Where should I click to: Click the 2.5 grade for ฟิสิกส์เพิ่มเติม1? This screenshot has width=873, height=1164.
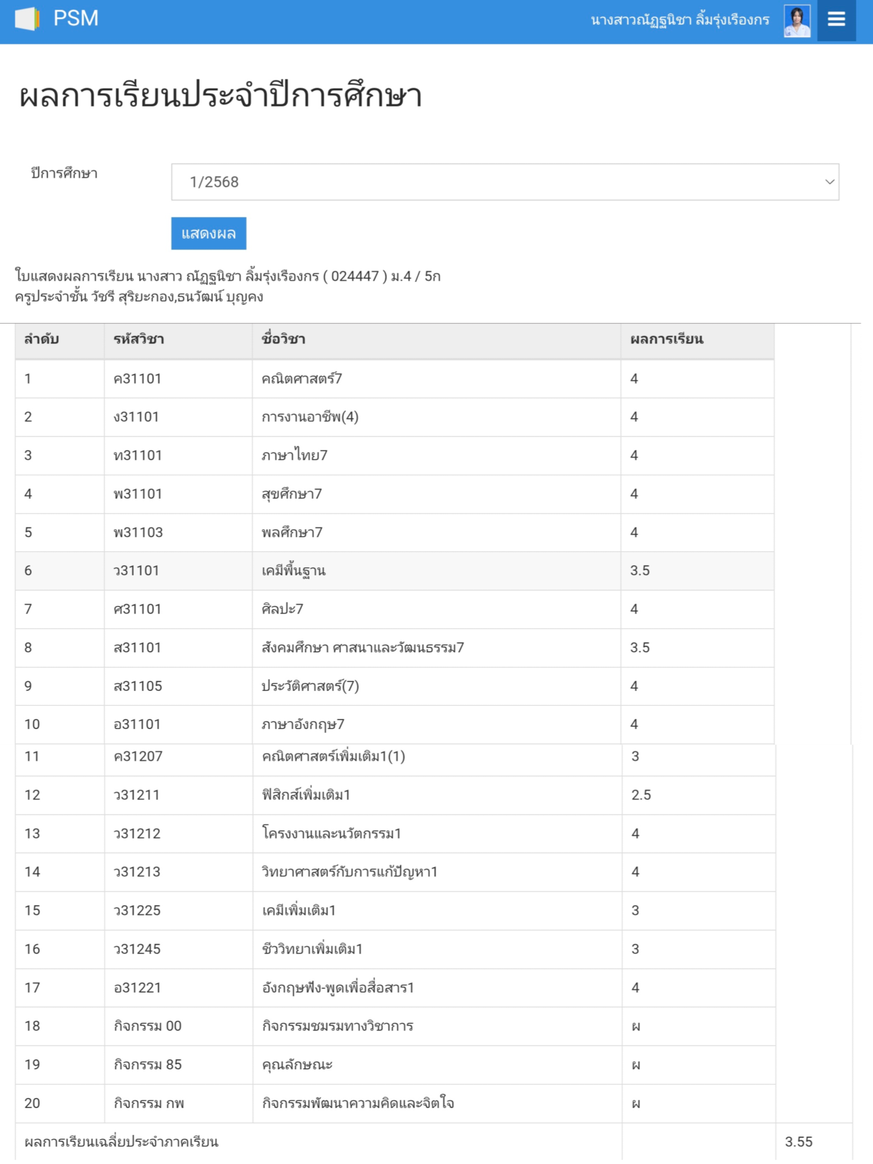click(641, 795)
